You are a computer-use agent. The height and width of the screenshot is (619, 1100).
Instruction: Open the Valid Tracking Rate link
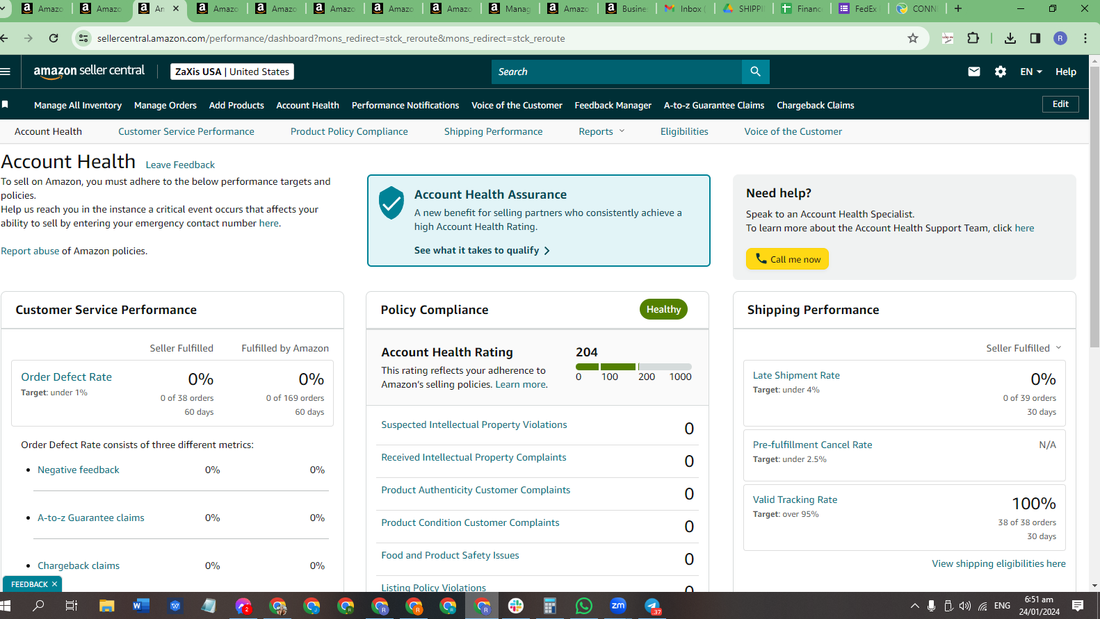[795, 500]
